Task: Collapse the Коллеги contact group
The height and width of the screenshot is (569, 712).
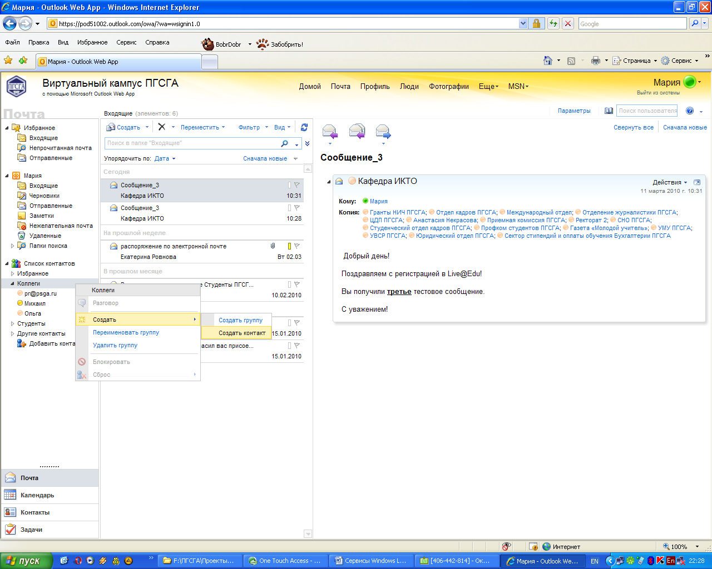Action: [x=13, y=283]
